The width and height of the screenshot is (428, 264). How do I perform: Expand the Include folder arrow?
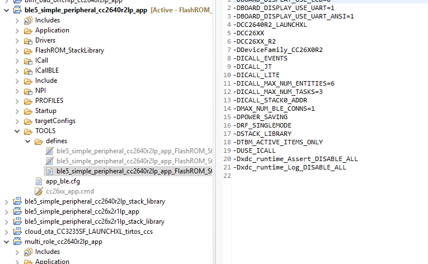[x=17, y=81]
